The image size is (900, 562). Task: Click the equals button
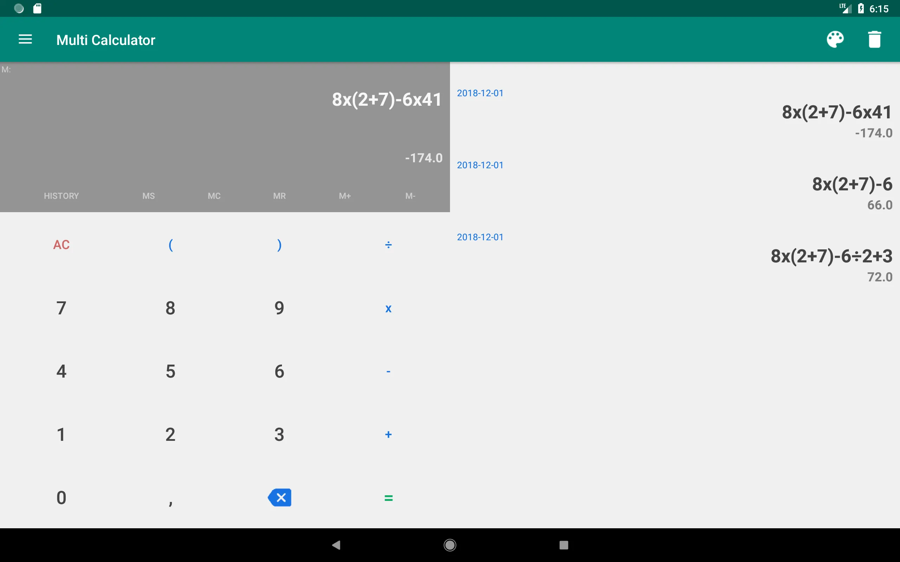point(387,498)
